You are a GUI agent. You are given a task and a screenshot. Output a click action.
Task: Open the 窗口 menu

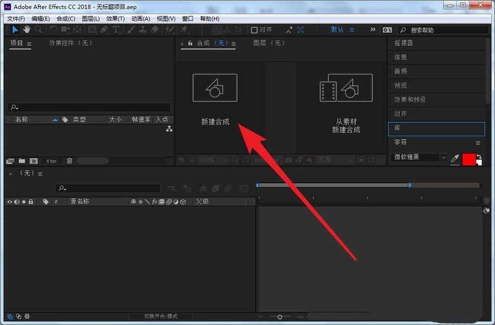(x=188, y=19)
